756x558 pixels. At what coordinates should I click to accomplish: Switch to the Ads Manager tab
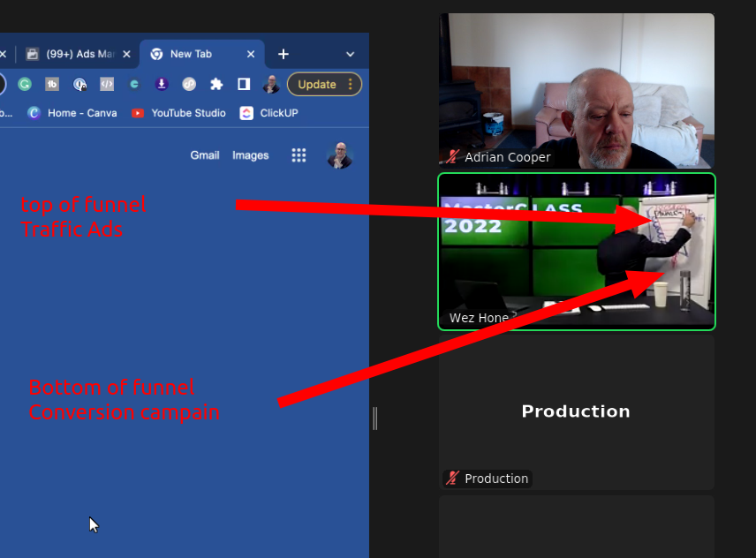75,54
